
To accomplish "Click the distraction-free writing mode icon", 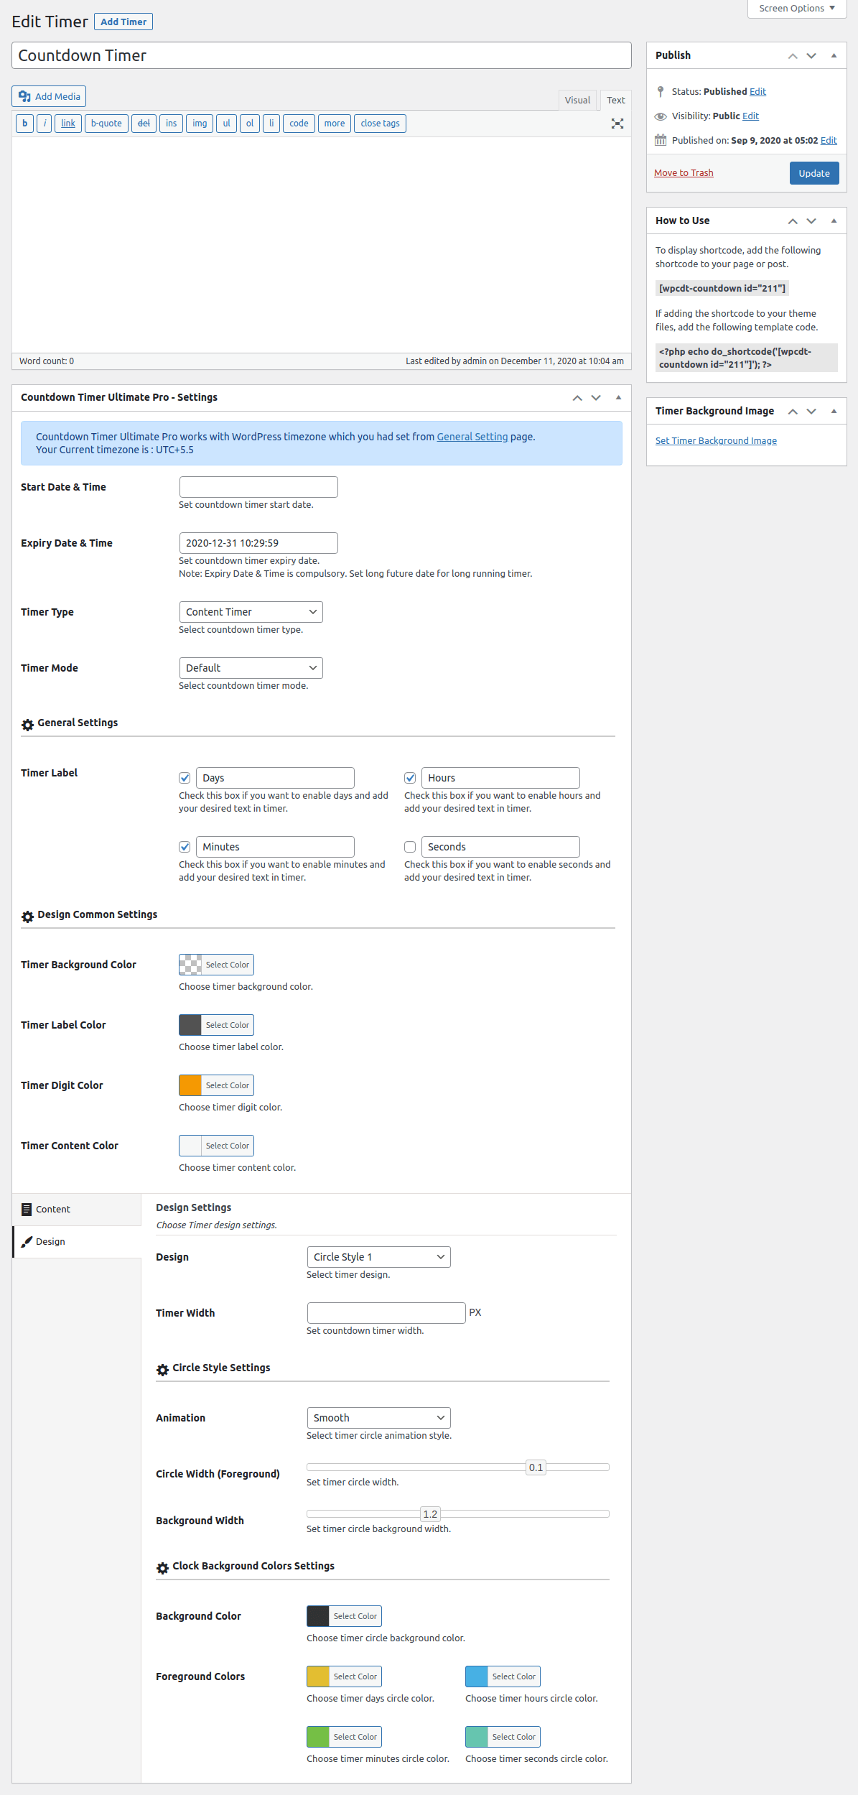I will [x=617, y=124].
